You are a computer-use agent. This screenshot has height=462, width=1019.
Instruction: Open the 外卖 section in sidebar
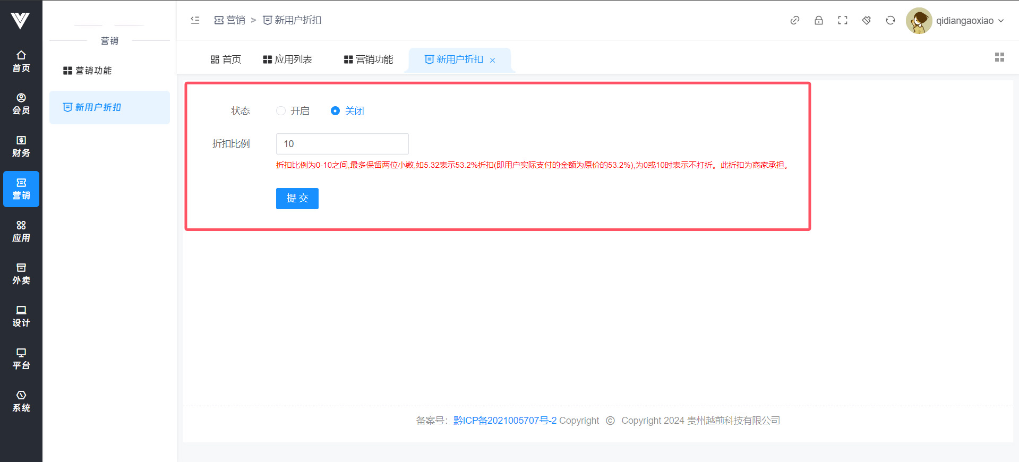point(21,273)
